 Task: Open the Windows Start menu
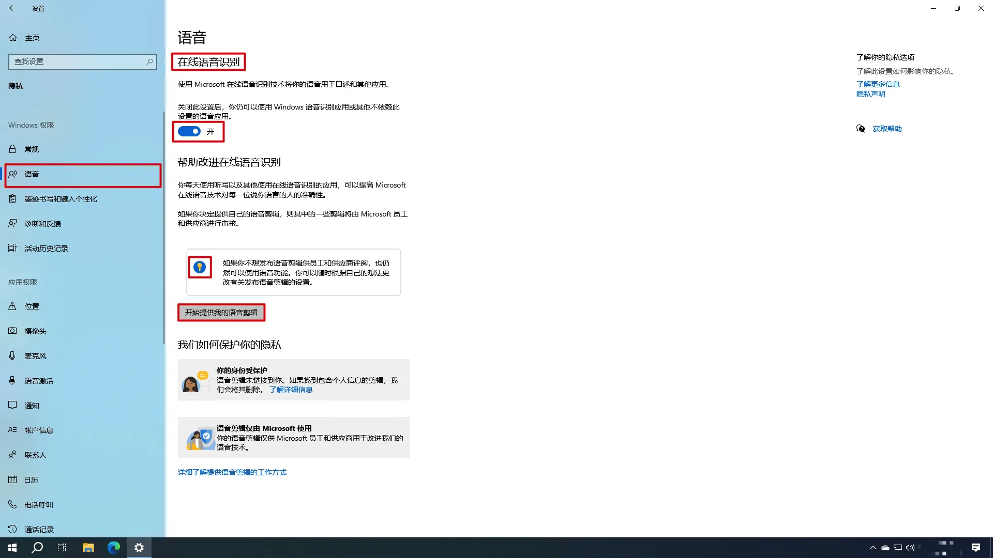coord(12,548)
